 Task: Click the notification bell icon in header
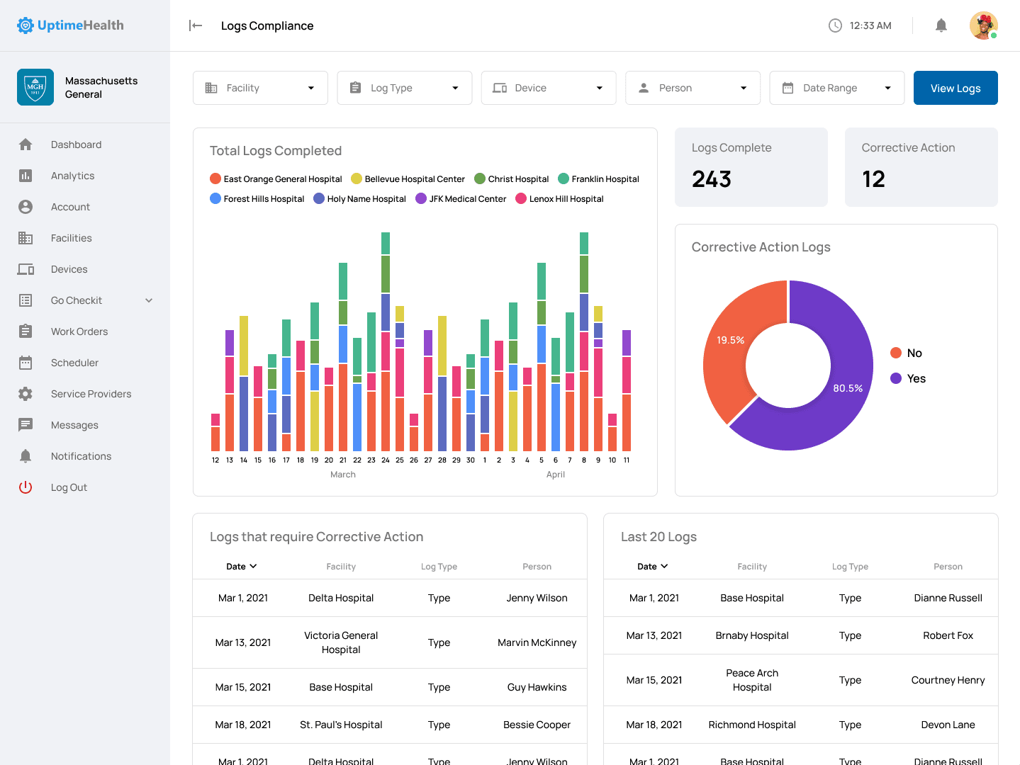(941, 25)
